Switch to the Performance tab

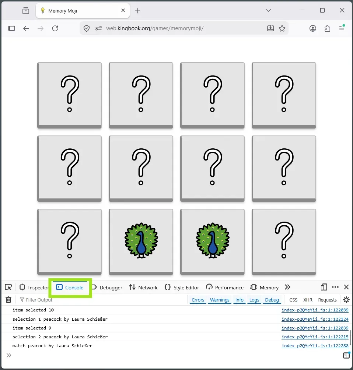point(224,288)
